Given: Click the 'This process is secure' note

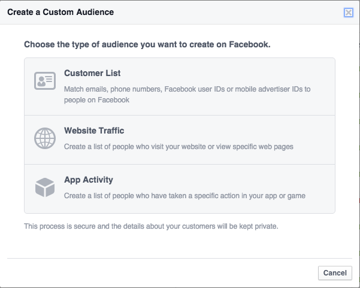Looking at the screenshot, I should [151, 226].
